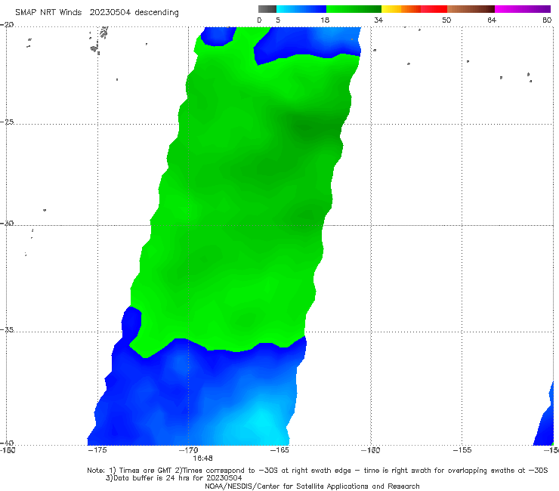Click the gray segment of the wind color bar
The image size is (559, 491).
(x=267, y=9)
